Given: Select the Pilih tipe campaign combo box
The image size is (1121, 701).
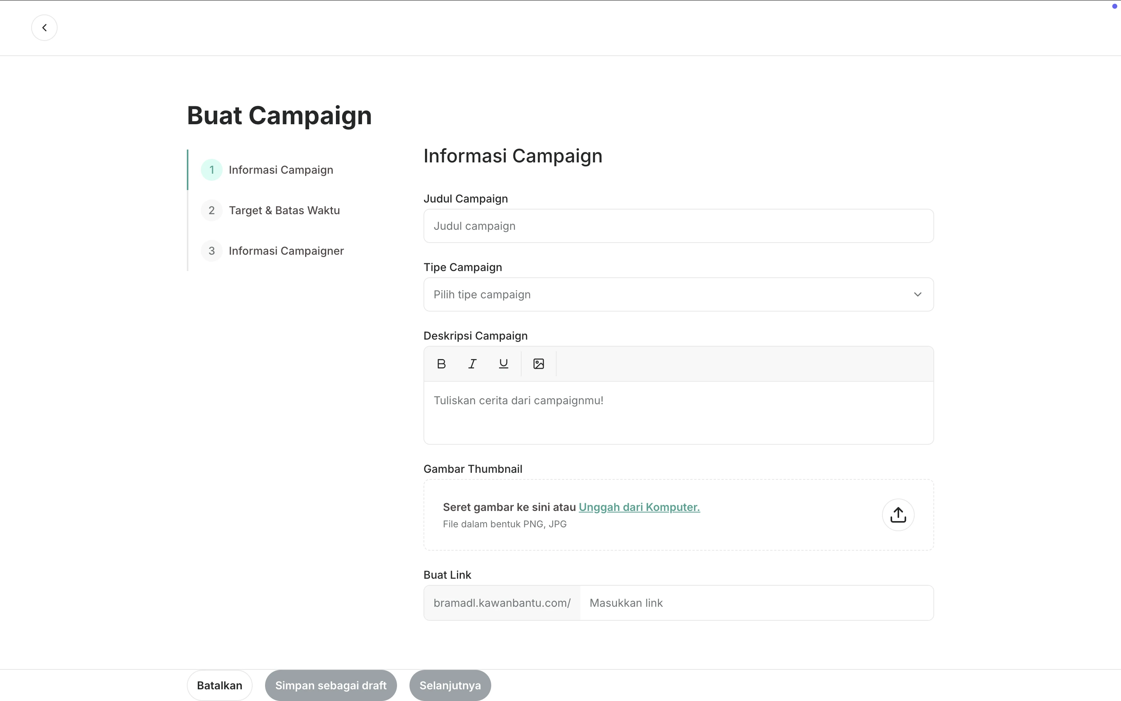Looking at the screenshot, I should click(678, 294).
